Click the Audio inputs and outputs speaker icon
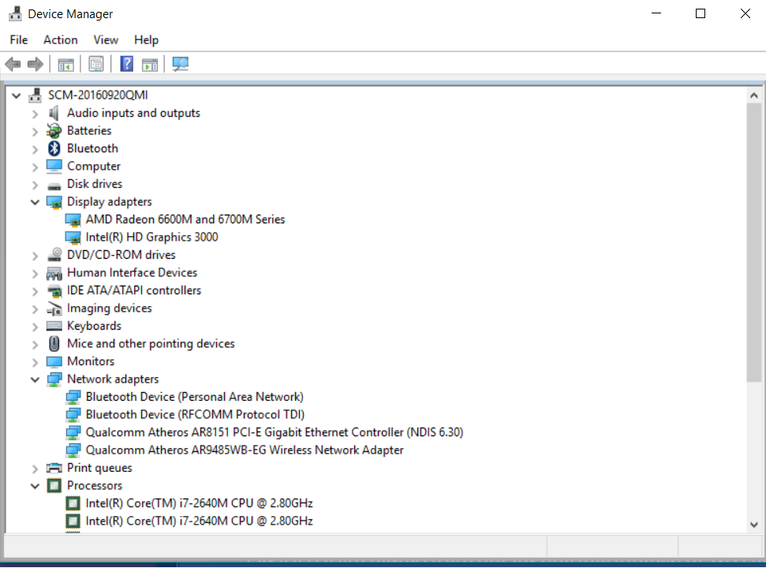The image size is (766, 568). [54, 113]
